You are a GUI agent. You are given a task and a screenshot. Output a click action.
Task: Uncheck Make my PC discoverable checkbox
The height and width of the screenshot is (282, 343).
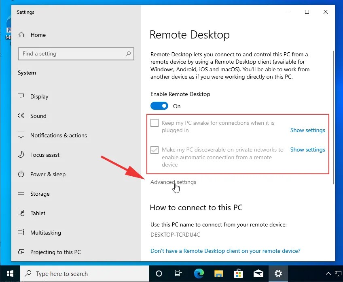(x=155, y=150)
